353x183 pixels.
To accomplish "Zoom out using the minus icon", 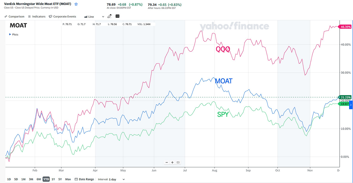I will (166, 162).
